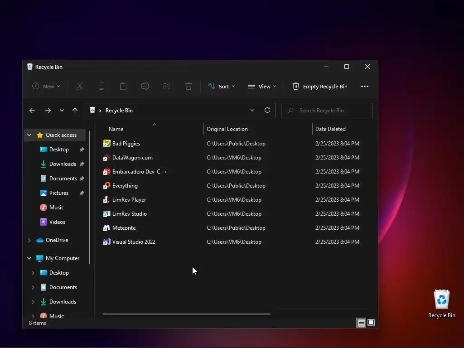The width and height of the screenshot is (464, 348).
Task: Select the Visual Studio 2022 icon
Action: point(106,242)
